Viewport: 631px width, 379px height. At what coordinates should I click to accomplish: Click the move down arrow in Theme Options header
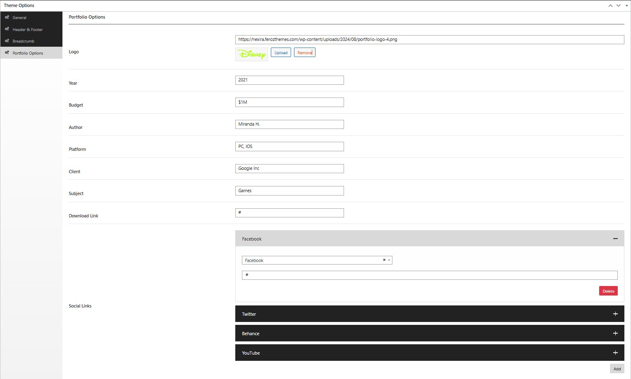click(619, 6)
